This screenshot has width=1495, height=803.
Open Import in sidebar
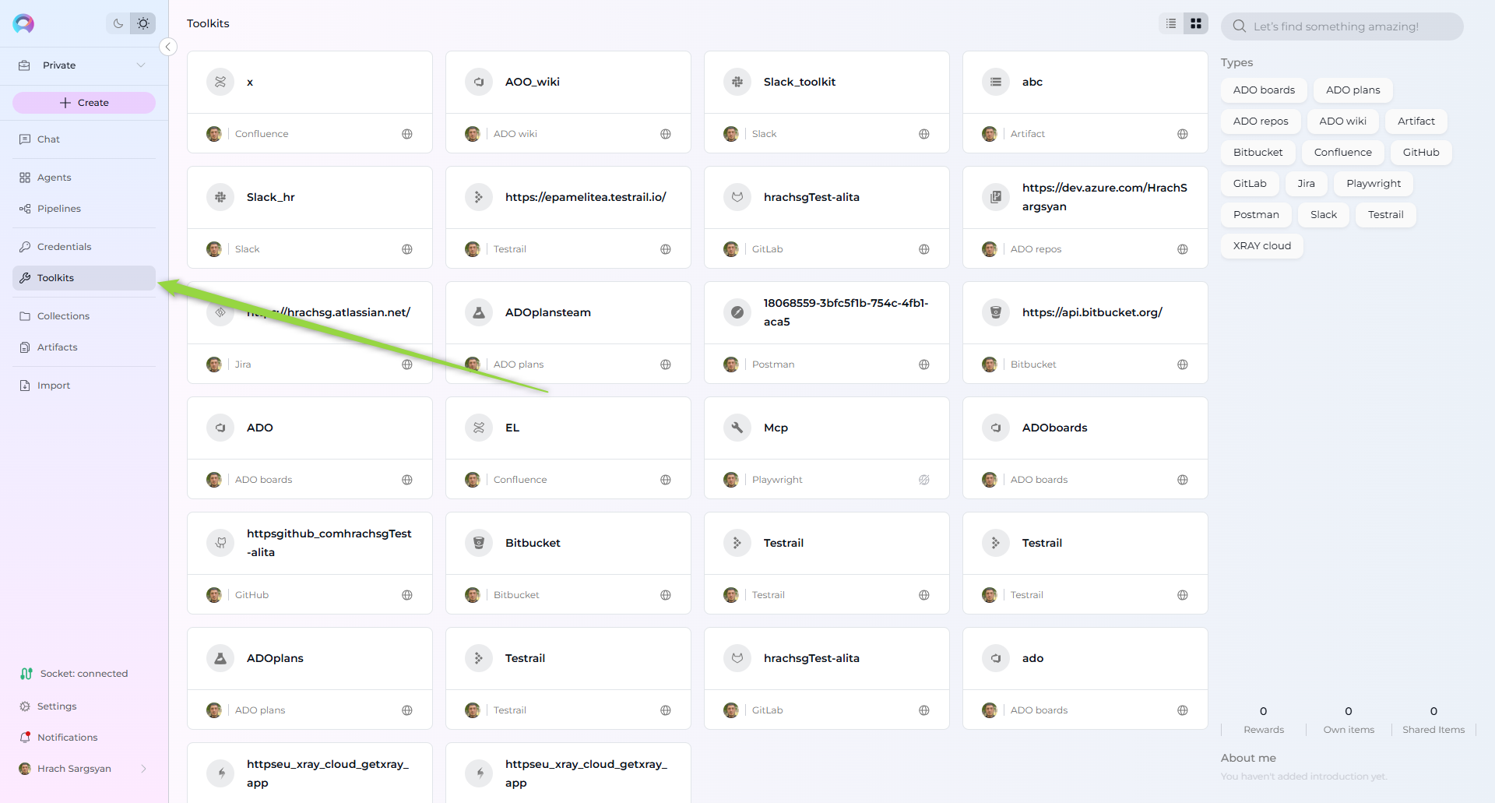[84, 386]
